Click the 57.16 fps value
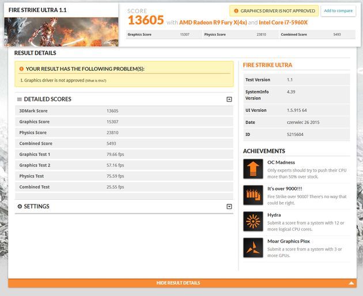The image size is (363, 296). tap(115, 165)
